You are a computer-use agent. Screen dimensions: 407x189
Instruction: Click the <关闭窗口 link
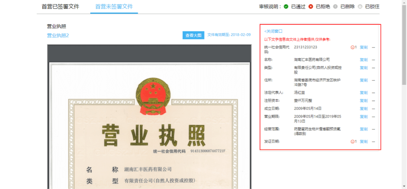(273, 31)
